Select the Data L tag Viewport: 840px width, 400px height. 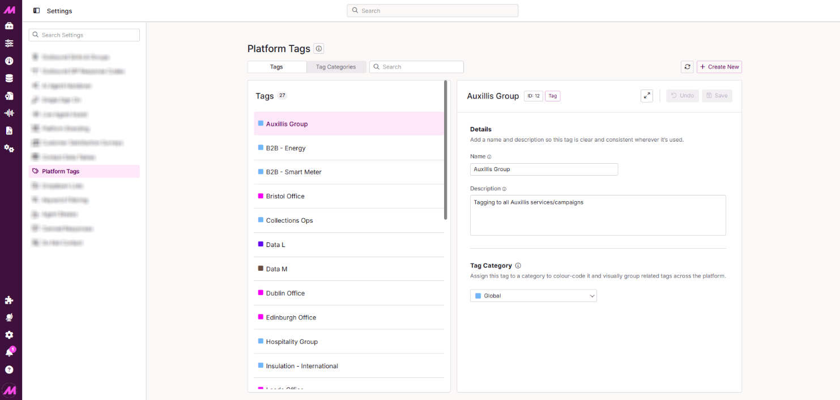tap(349, 245)
